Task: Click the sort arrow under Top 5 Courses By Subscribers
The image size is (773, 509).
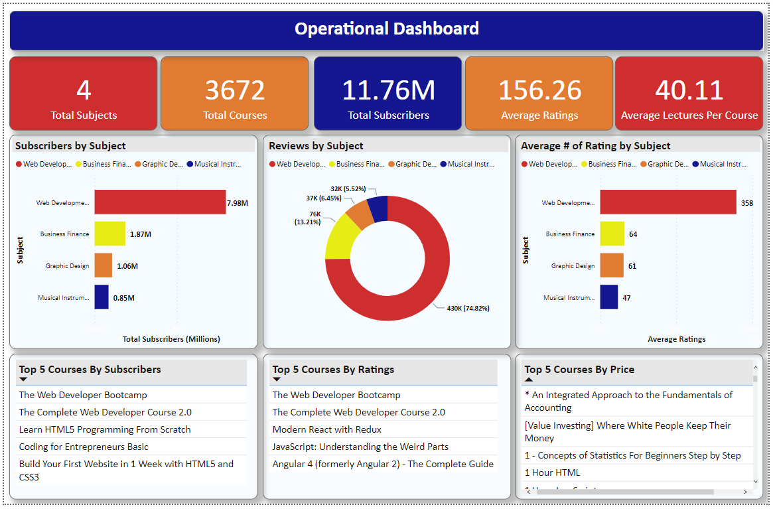Action: pos(23,380)
